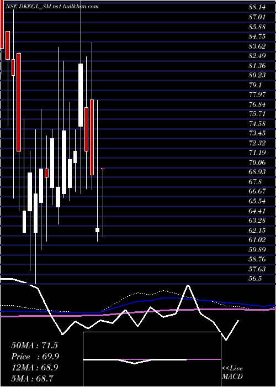Select the 64.41 price axis label
This screenshot has width=276, height=387.
257,211
